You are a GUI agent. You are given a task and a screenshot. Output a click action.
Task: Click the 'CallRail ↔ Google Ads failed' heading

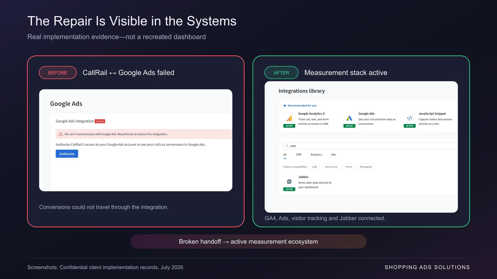(x=128, y=73)
